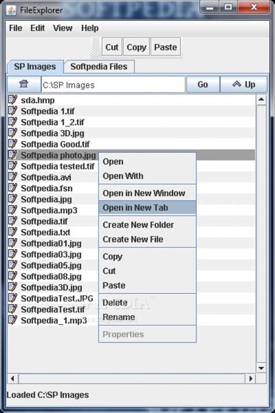275x413 pixels.
Task: Choose Cut in the context menu
Action: pyautogui.click(x=147, y=271)
